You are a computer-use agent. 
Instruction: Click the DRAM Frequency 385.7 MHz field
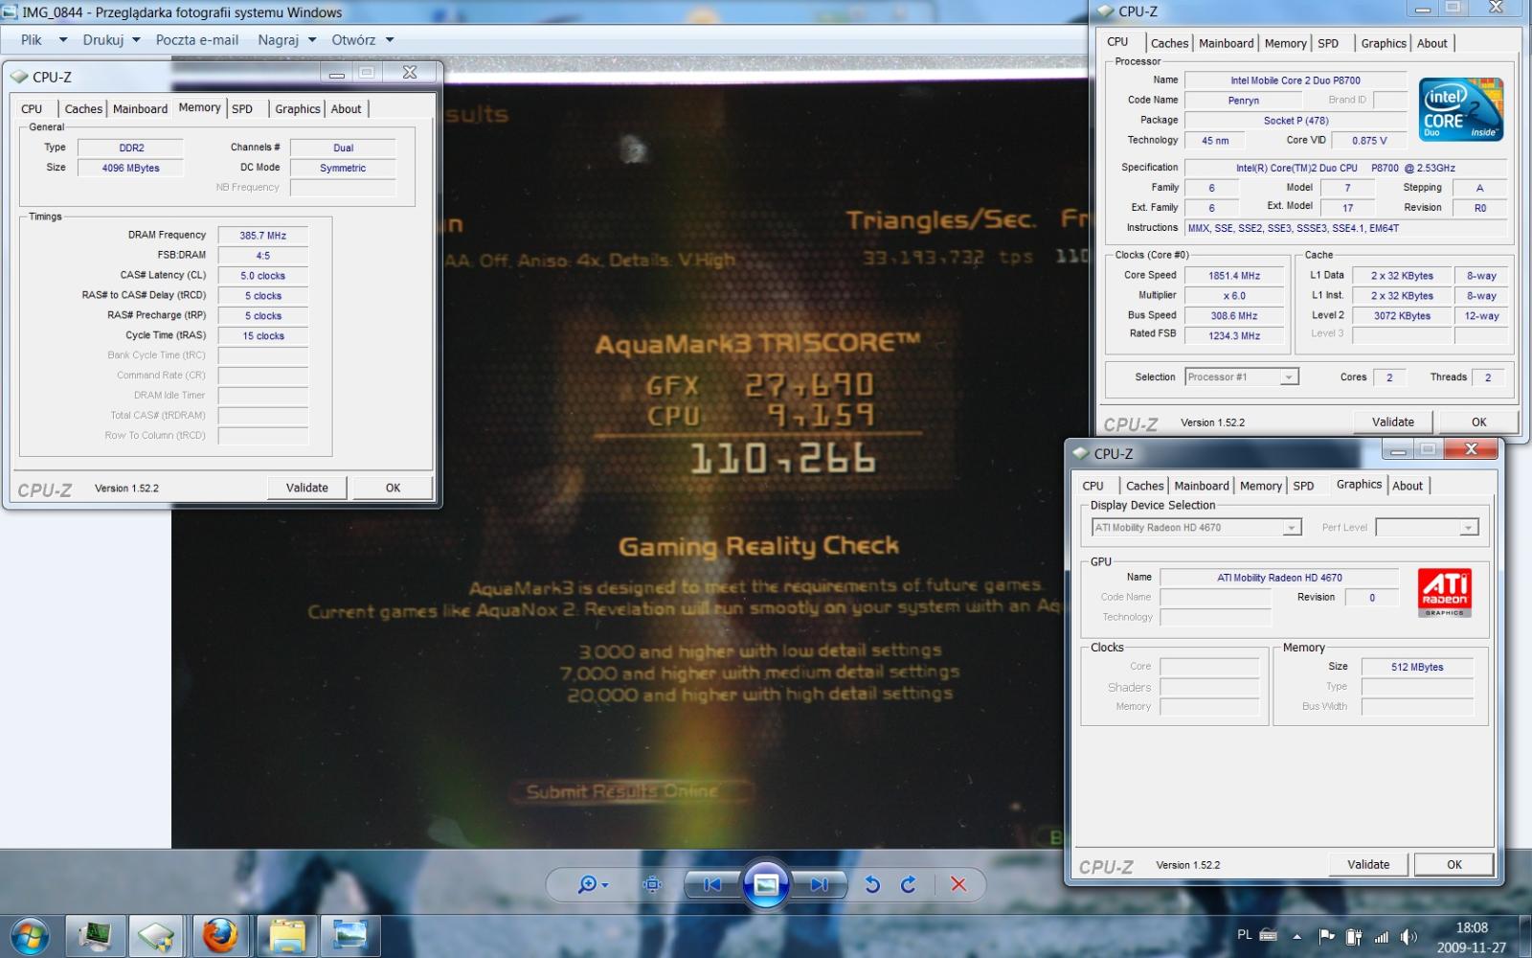pos(263,236)
